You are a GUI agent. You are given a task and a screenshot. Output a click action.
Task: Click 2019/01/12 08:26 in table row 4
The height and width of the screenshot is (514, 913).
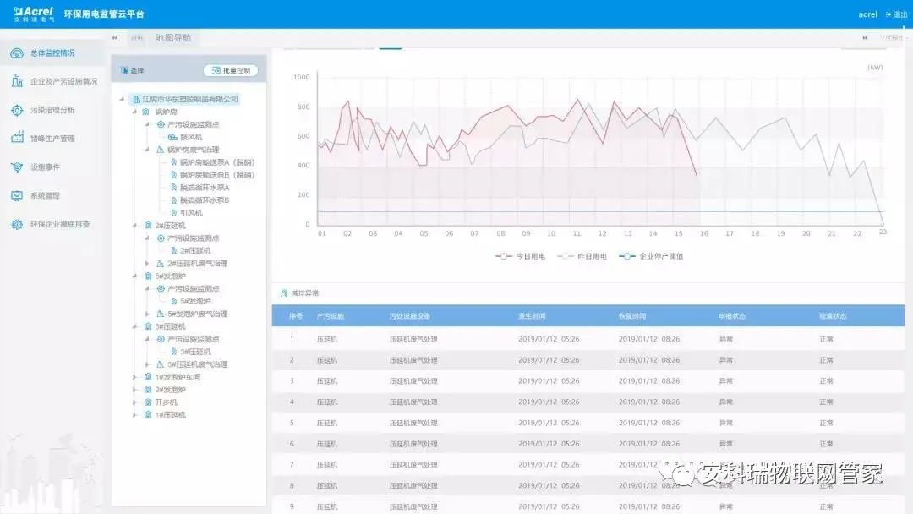tap(648, 402)
